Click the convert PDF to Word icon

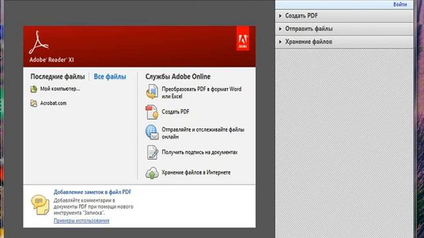(152, 92)
